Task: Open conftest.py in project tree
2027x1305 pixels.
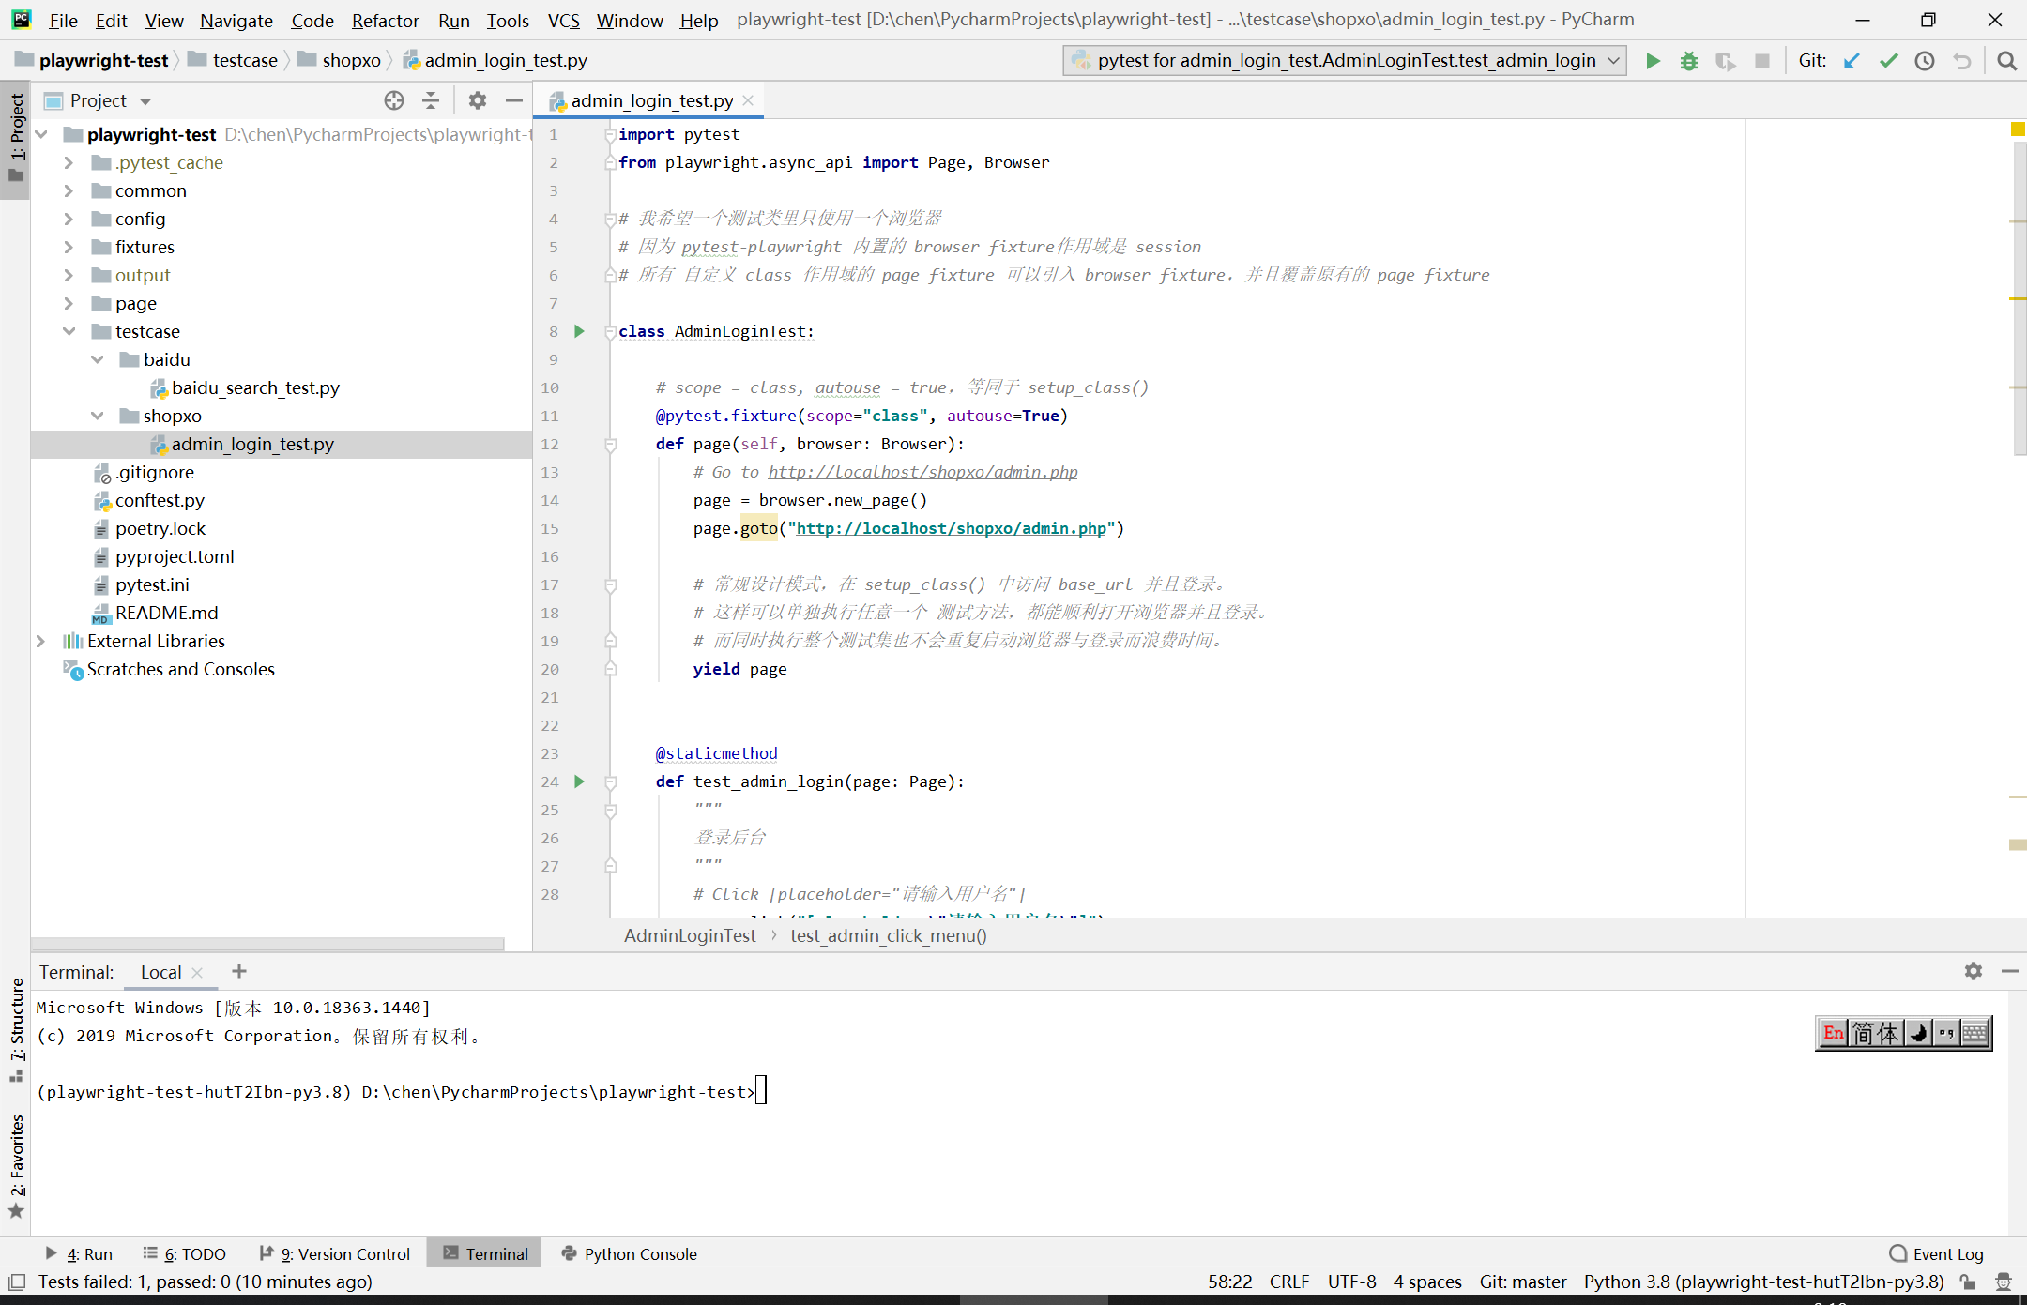Action: tap(160, 500)
